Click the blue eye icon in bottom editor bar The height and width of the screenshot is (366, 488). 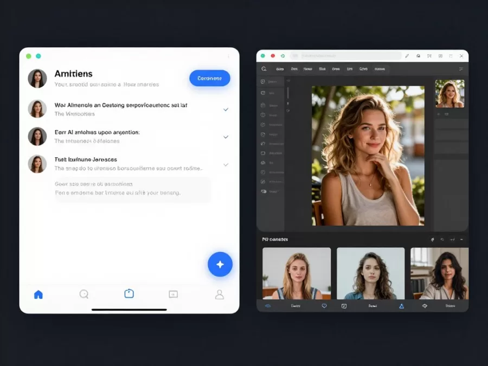pyautogui.click(x=267, y=306)
